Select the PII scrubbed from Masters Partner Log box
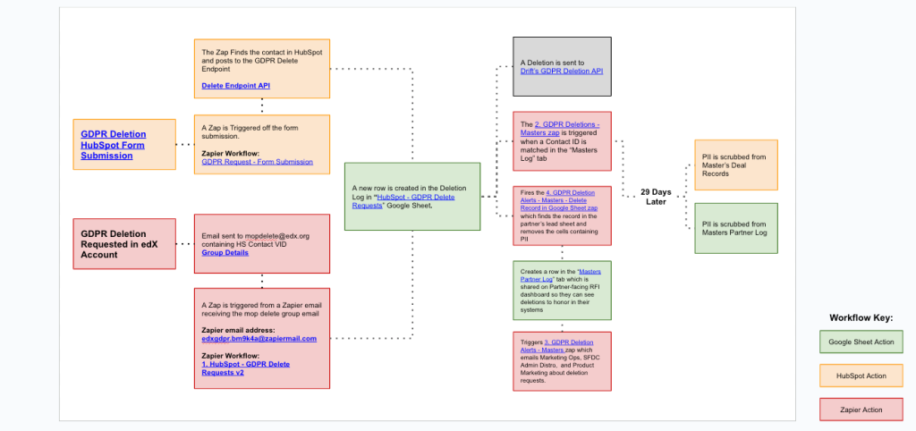The image size is (916, 431). tap(735, 229)
